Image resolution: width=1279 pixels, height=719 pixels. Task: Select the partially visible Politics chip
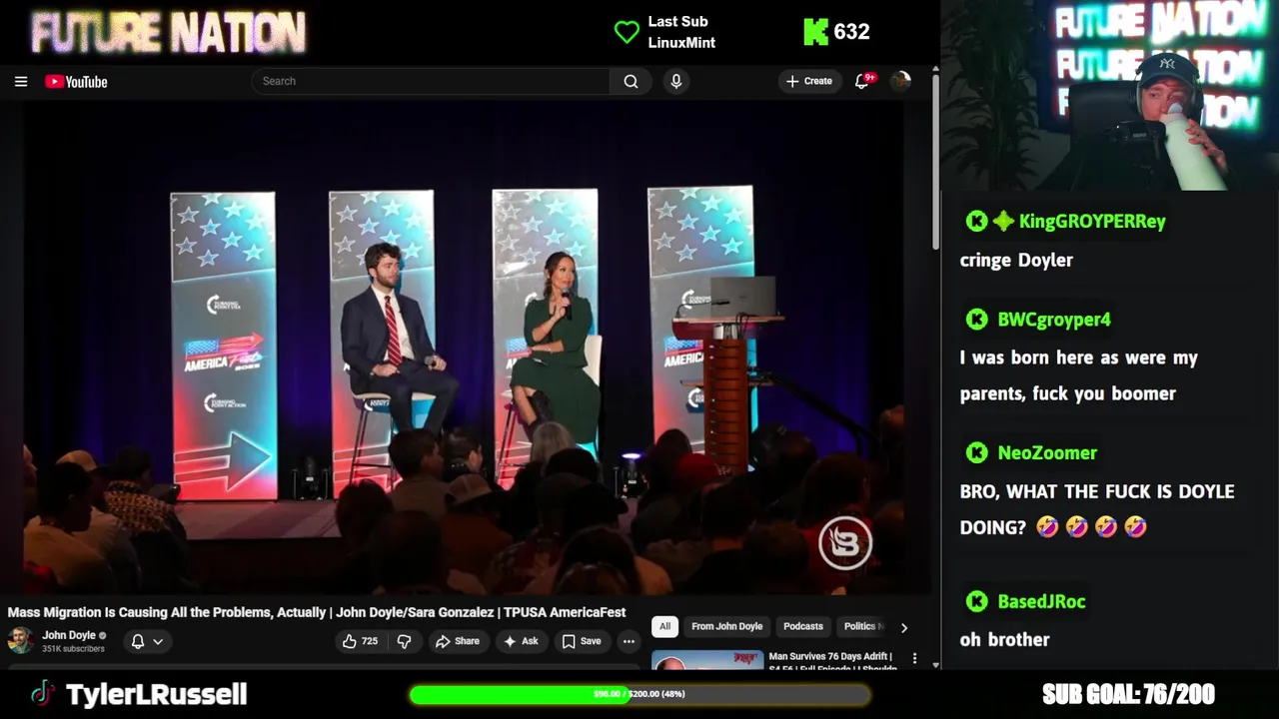(x=861, y=626)
